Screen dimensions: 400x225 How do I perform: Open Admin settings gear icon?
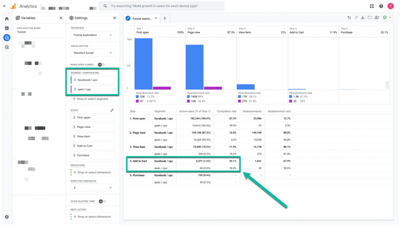coord(7,217)
